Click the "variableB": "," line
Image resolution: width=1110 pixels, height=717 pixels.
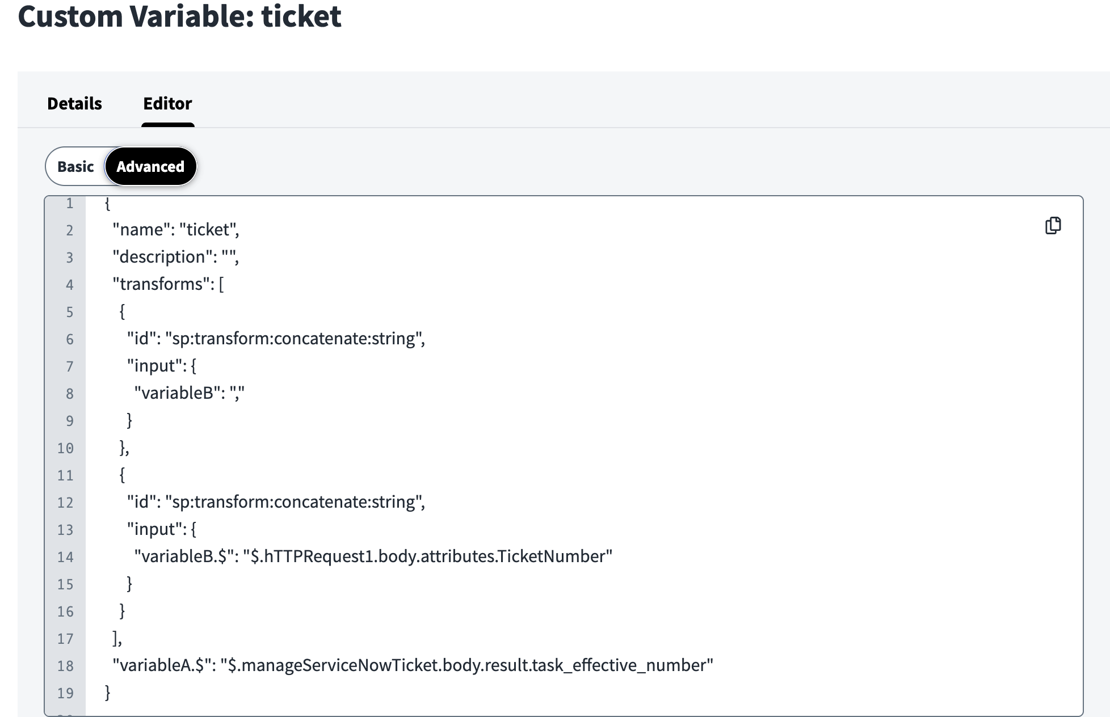click(x=189, y=393)
